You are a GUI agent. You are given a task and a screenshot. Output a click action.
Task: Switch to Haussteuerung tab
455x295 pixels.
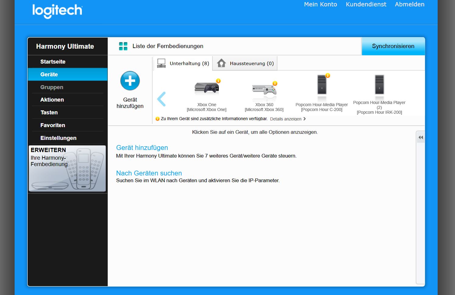point(245,63)
